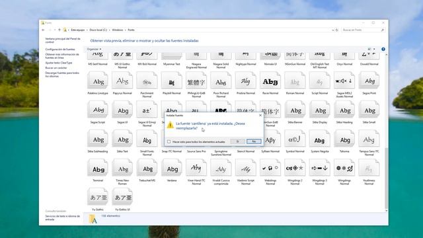Select the System Negrita font icon
The width and height of the screenshot is (423, 238).
tap(319, 139)
